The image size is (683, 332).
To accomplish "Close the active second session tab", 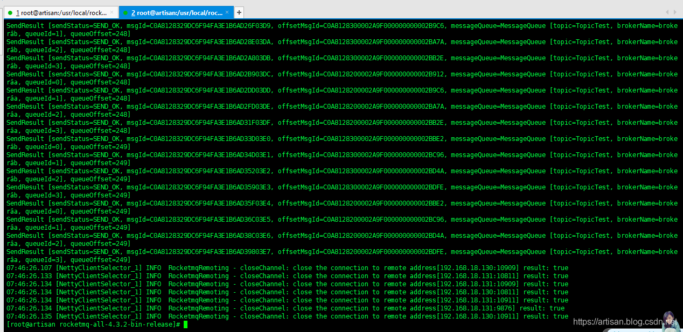I will tap(227, 12).
